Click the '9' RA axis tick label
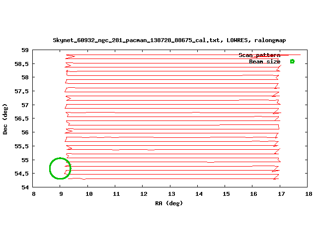This screenshot has height=238, width=318. point(61,194)
